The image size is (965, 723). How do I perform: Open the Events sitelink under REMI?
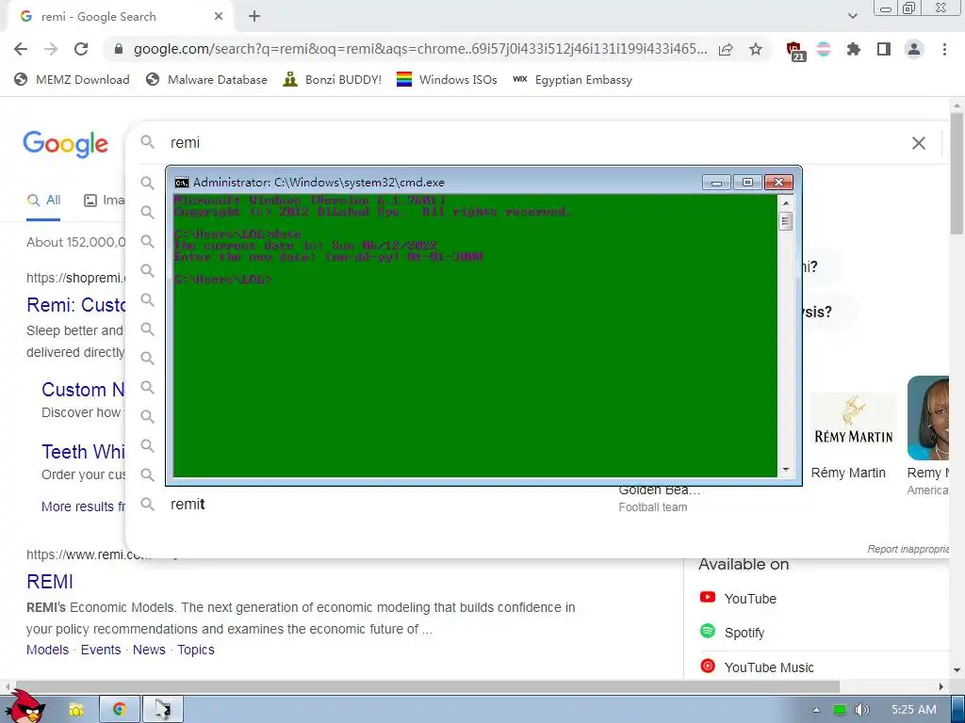coord(101,650)
